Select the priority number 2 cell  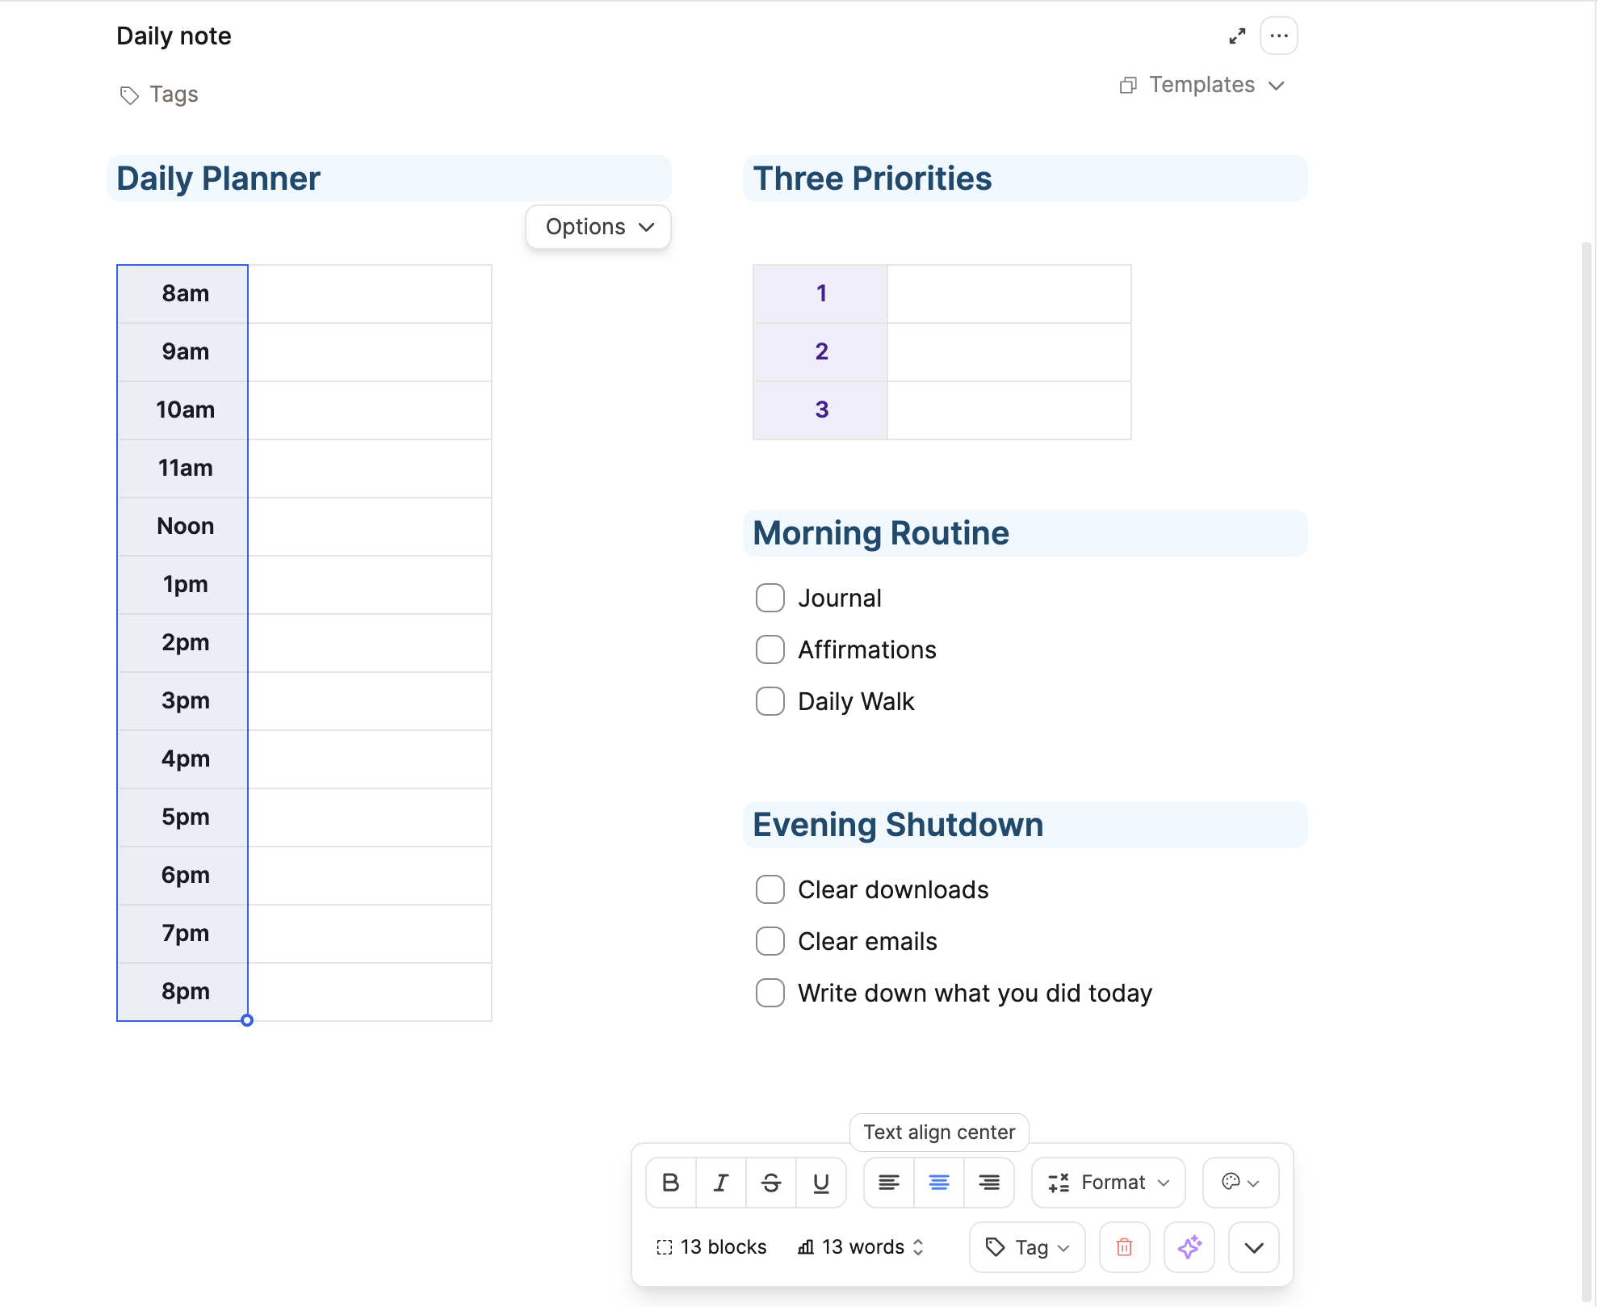(x=820, y=352)
